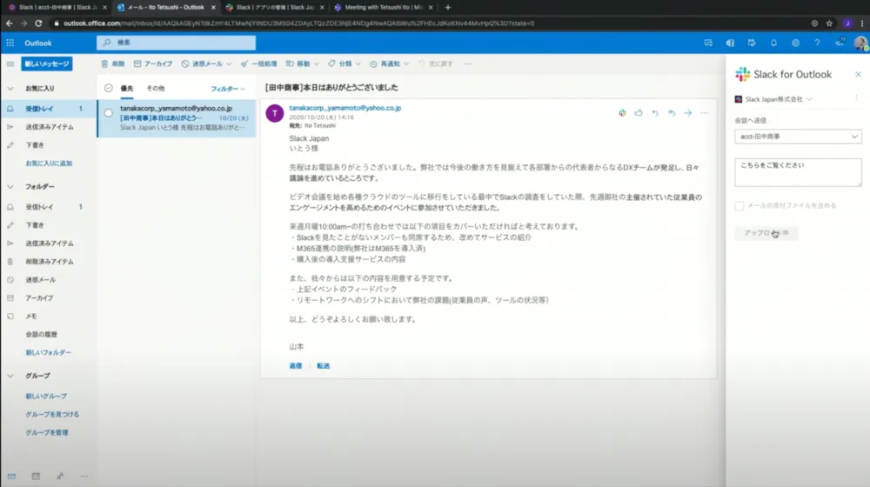Click the Outlook 検索 search box

click(x=176, y=43)
